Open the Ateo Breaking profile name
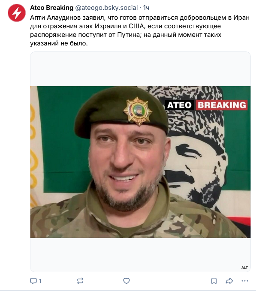Screen dimensions: 256x292 pos(51,8)
